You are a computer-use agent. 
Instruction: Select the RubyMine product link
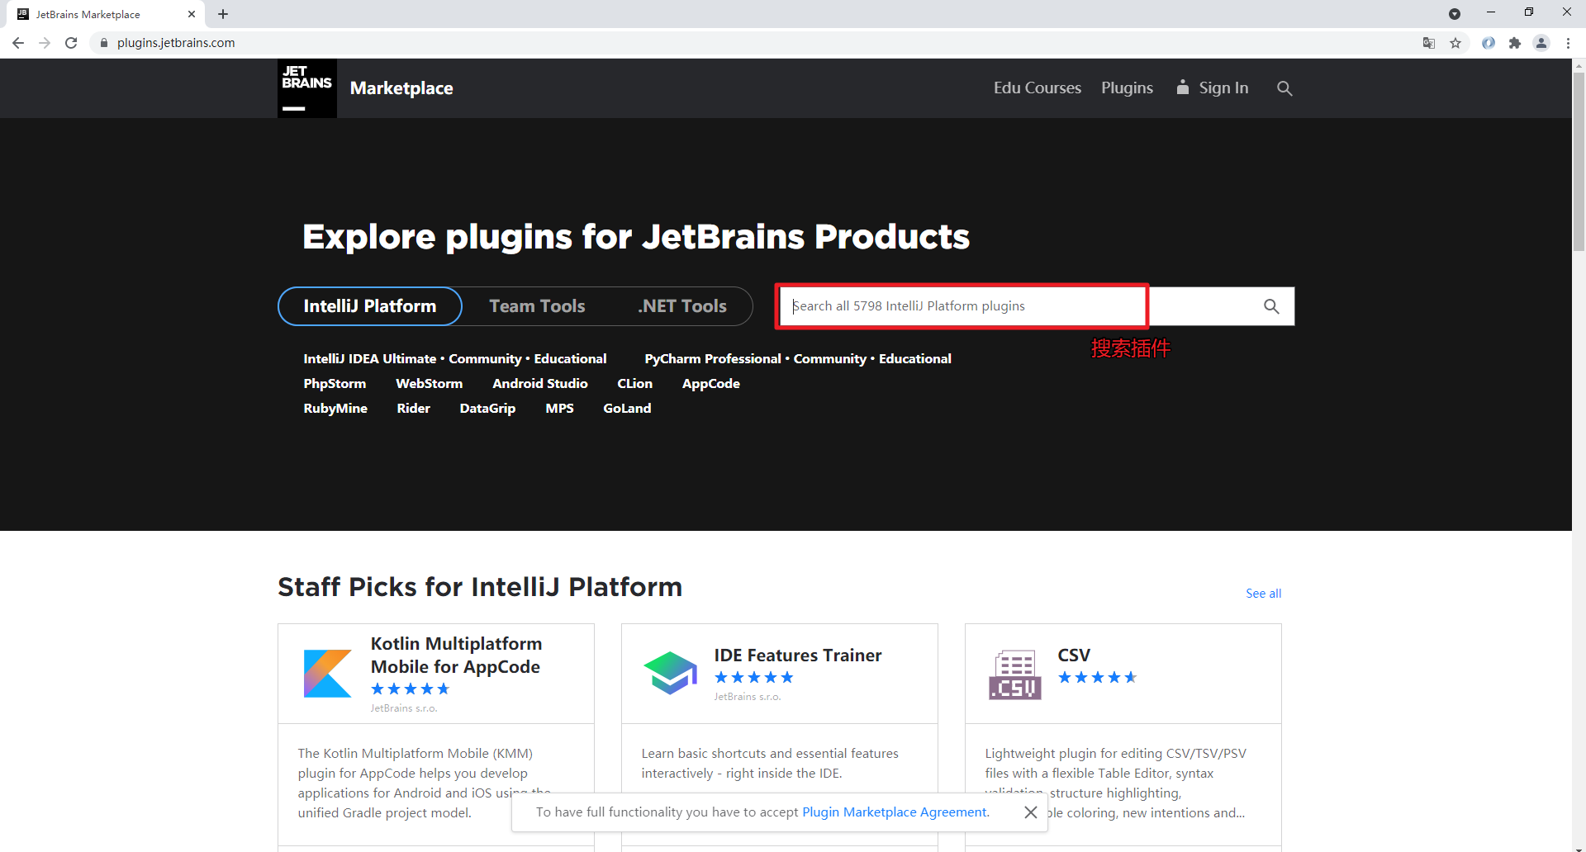tap(335, 409)
